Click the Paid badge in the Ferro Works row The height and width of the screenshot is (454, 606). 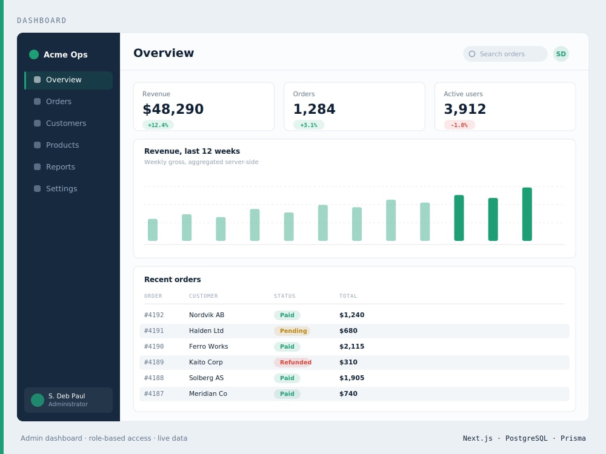tap(287, 347)
